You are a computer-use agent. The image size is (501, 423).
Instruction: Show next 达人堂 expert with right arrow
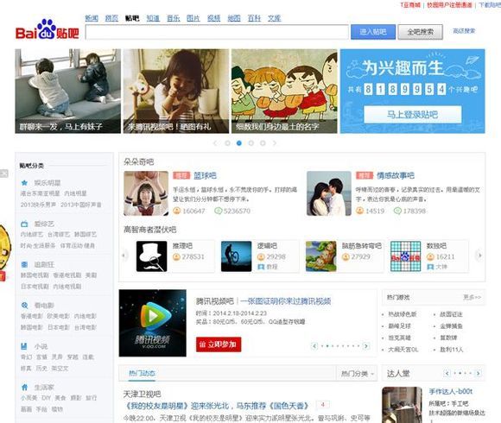[478, 373]
